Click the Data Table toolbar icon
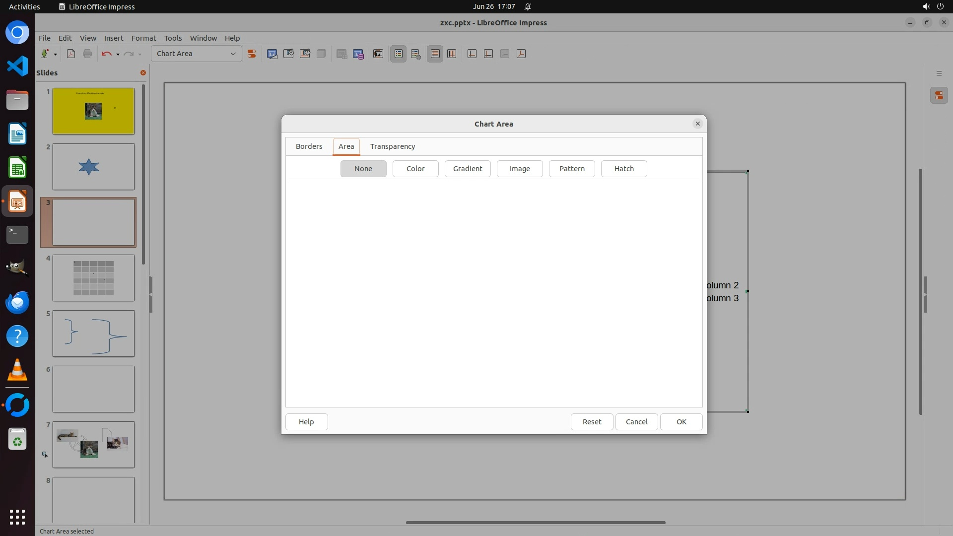Image resolution: width=953 pixels, height=536 pixels. [x=358, y=54]
